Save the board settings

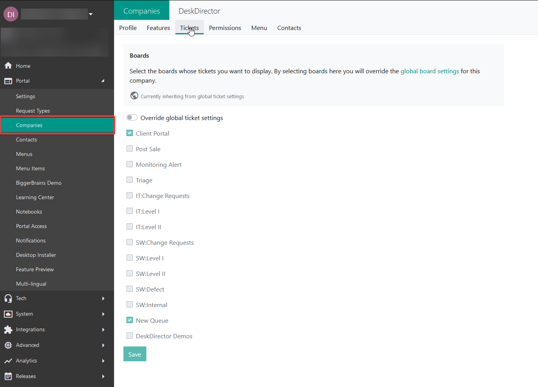pos(135,354)
